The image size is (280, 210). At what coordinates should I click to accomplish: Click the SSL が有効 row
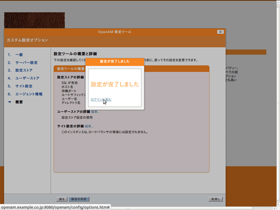pyautogui.click(x=69, y=83)
